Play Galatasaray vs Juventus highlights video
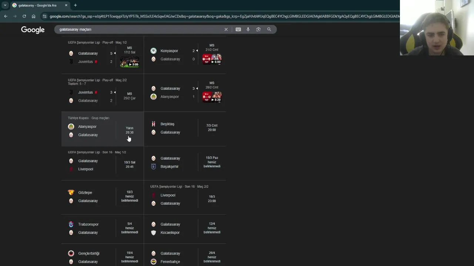This screenshot has width=474, height=266. point(130,61)
